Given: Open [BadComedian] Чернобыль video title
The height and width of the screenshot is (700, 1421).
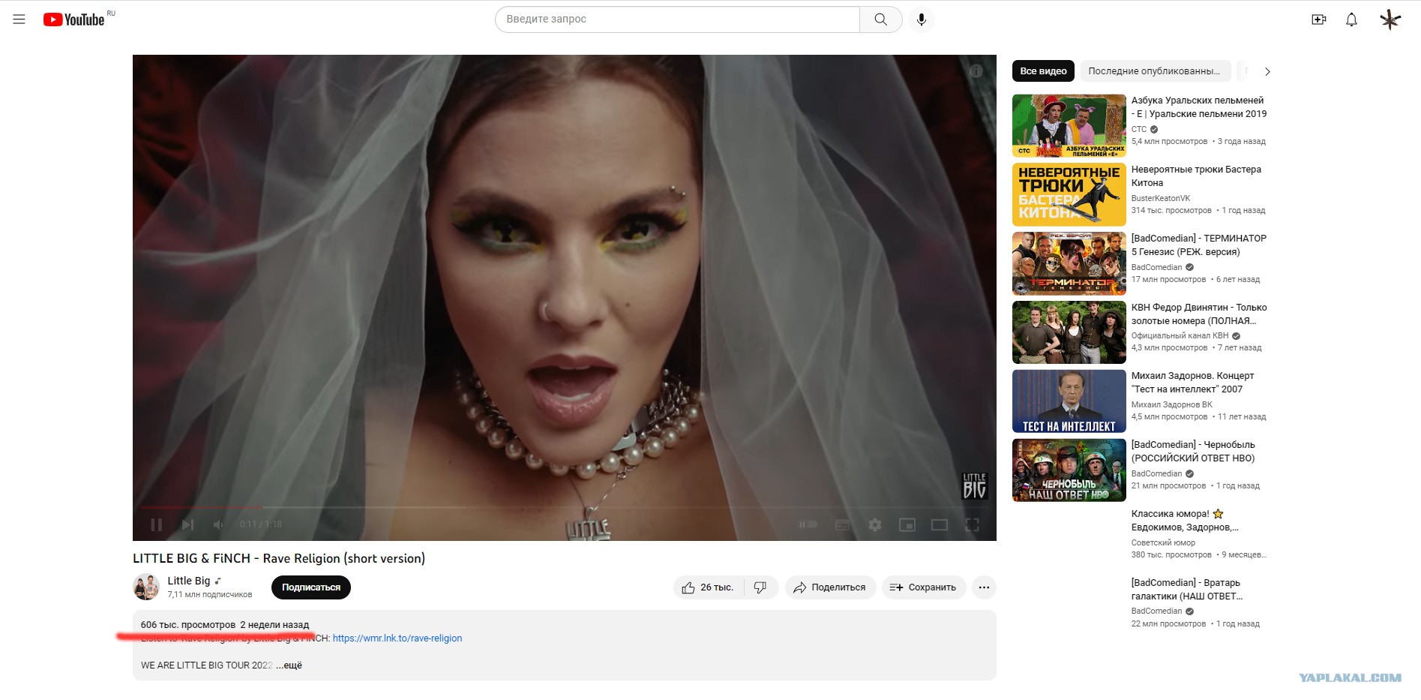Looking at the screenshot, I should point(1193,452).
